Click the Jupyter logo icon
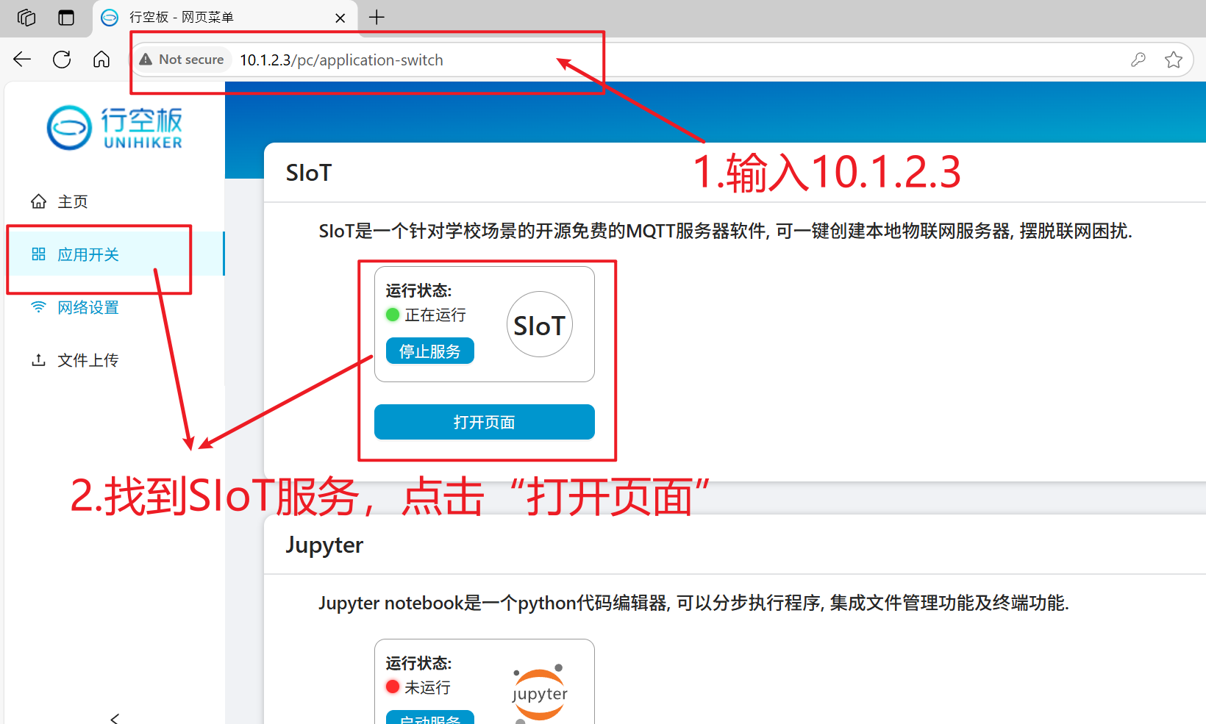 [540, 692]
